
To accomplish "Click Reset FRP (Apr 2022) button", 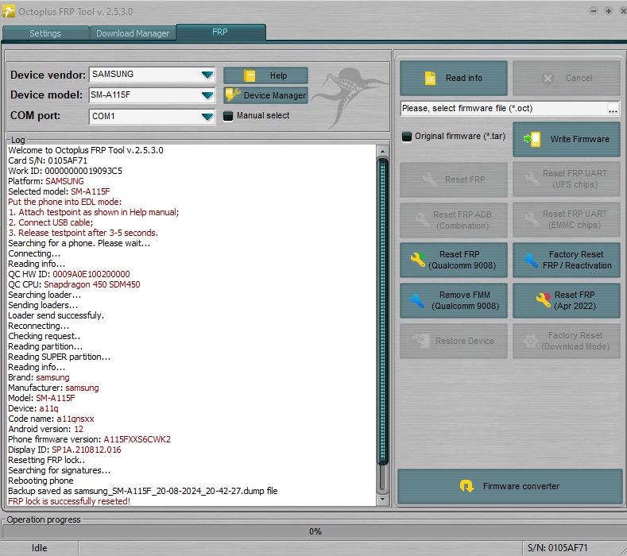I will 567,300.
